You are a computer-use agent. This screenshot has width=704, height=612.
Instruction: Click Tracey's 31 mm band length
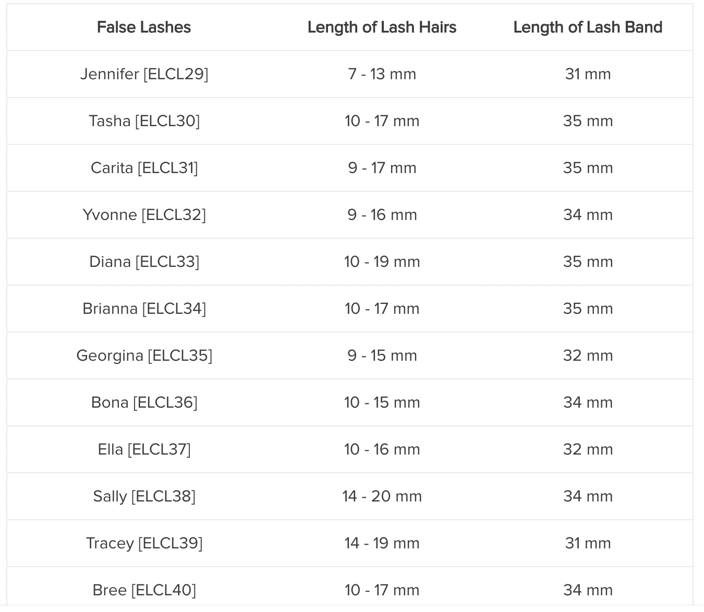tap(588, 543)
